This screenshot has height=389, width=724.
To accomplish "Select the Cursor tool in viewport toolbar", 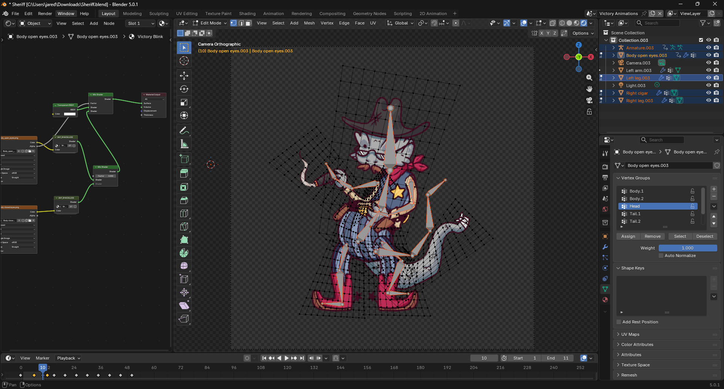I will click(x=184, y=61).
